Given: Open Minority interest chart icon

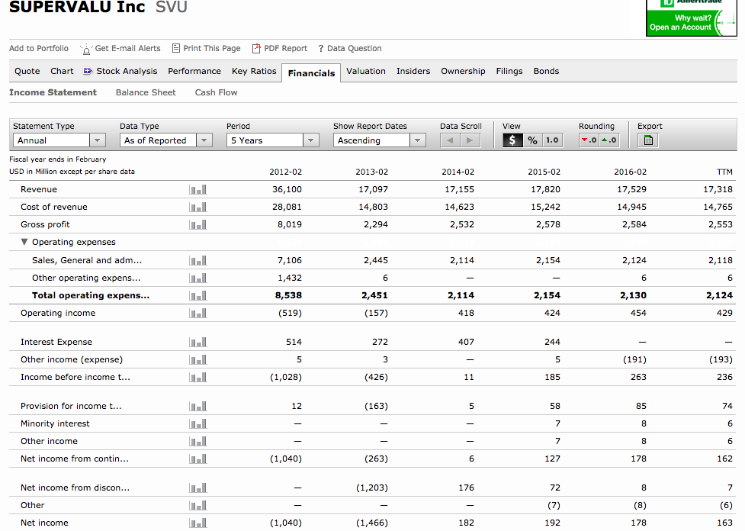Looking at the screenshot, I should point(197,424).
